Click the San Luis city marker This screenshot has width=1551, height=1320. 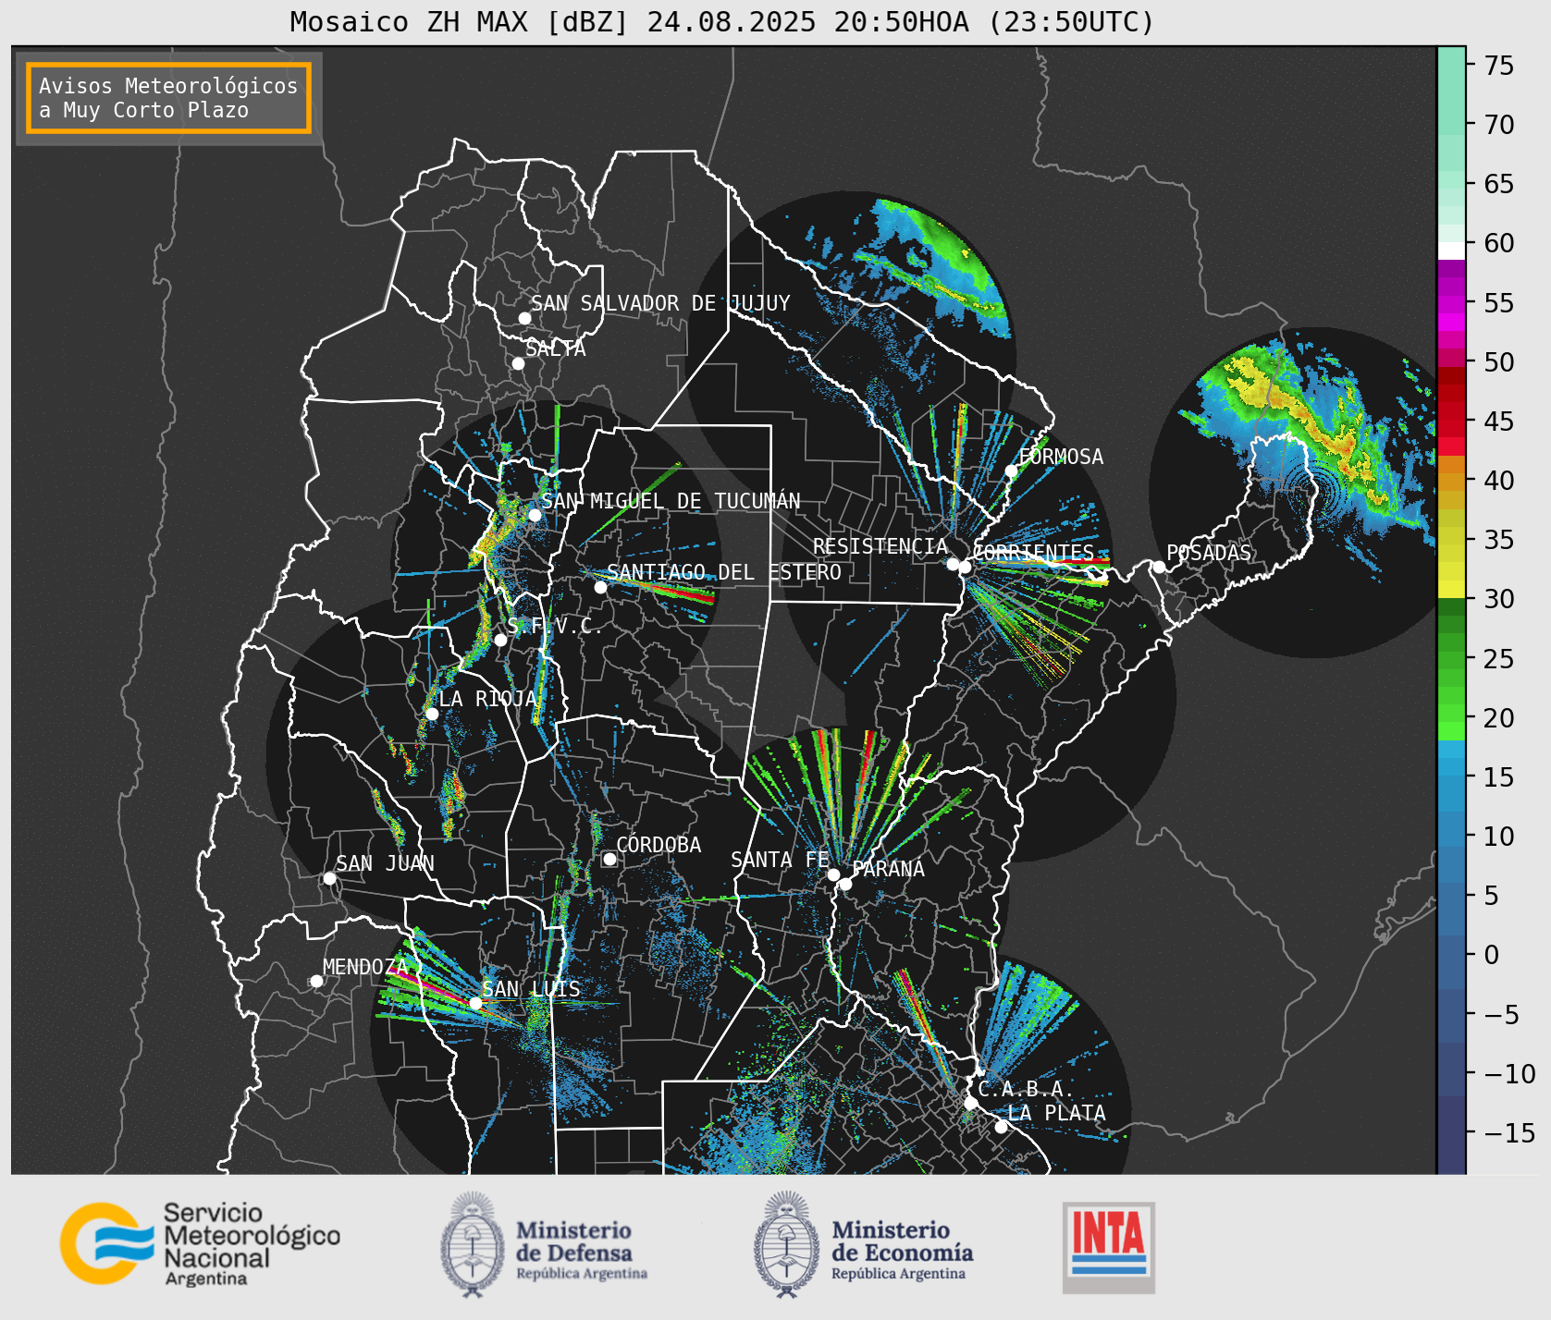[x=475, y=1003]
